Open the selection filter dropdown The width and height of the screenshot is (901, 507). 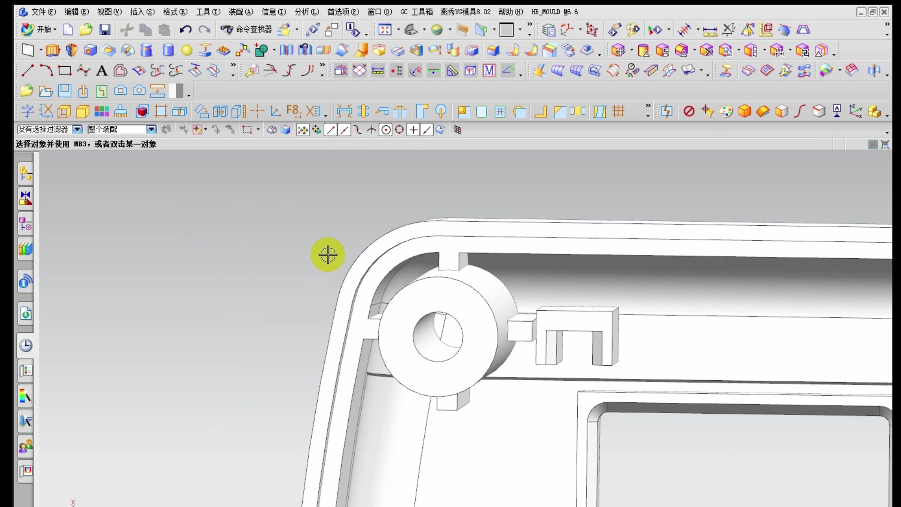pyautogui.click(x=77, y=130)
